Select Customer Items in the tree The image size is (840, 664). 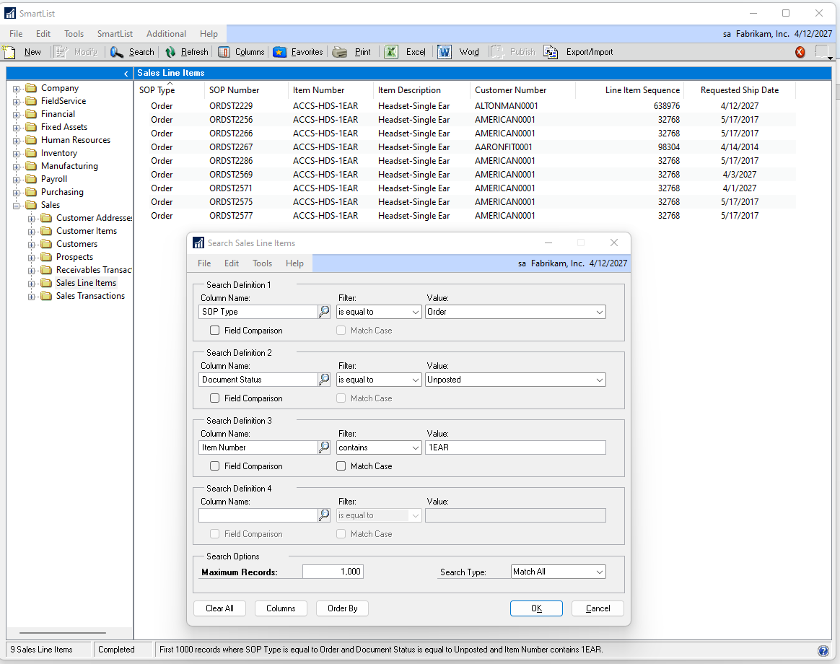click(x=87, y=231)
